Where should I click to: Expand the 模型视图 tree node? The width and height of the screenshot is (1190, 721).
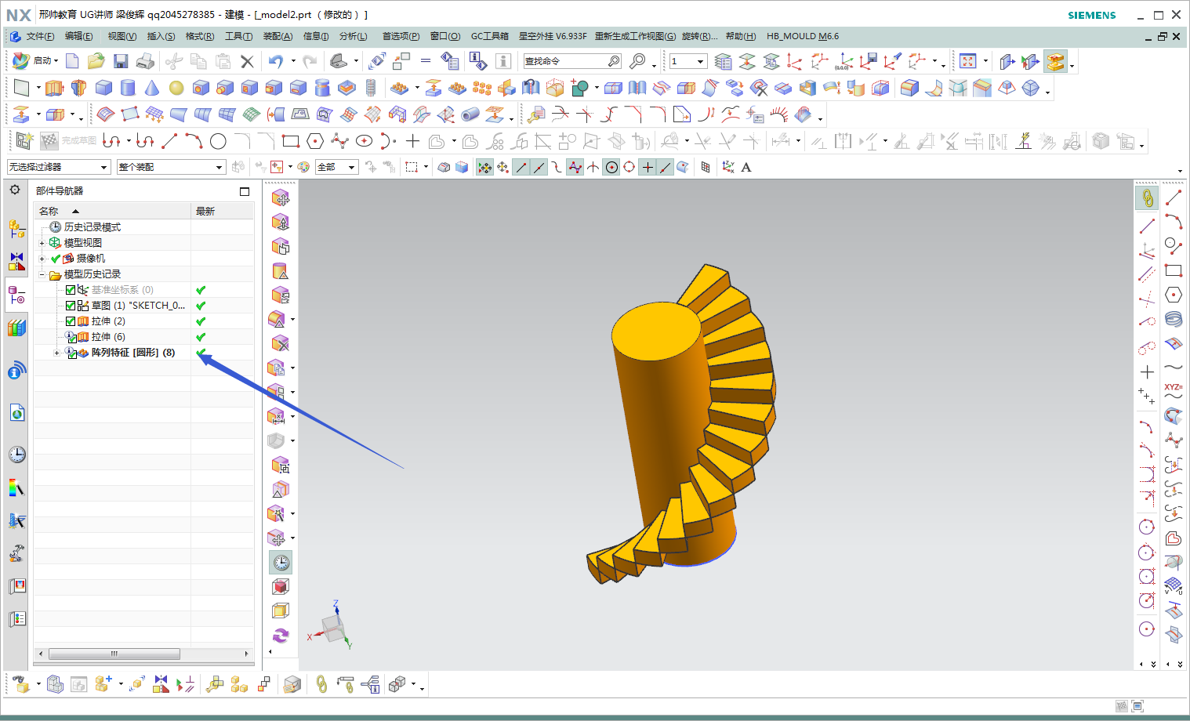pos(42,243)
